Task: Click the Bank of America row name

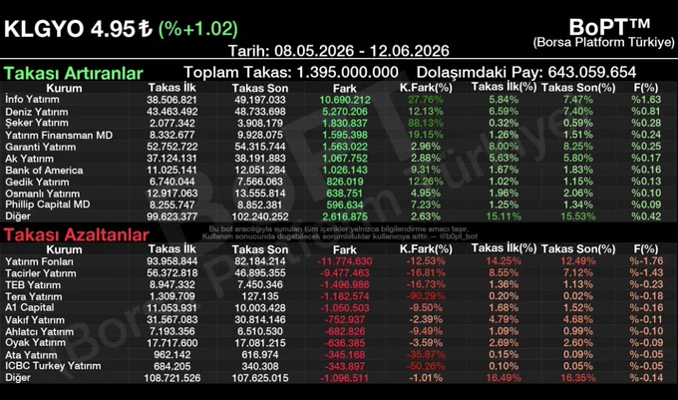Action: pyautogui.click(x=44, y=170)
